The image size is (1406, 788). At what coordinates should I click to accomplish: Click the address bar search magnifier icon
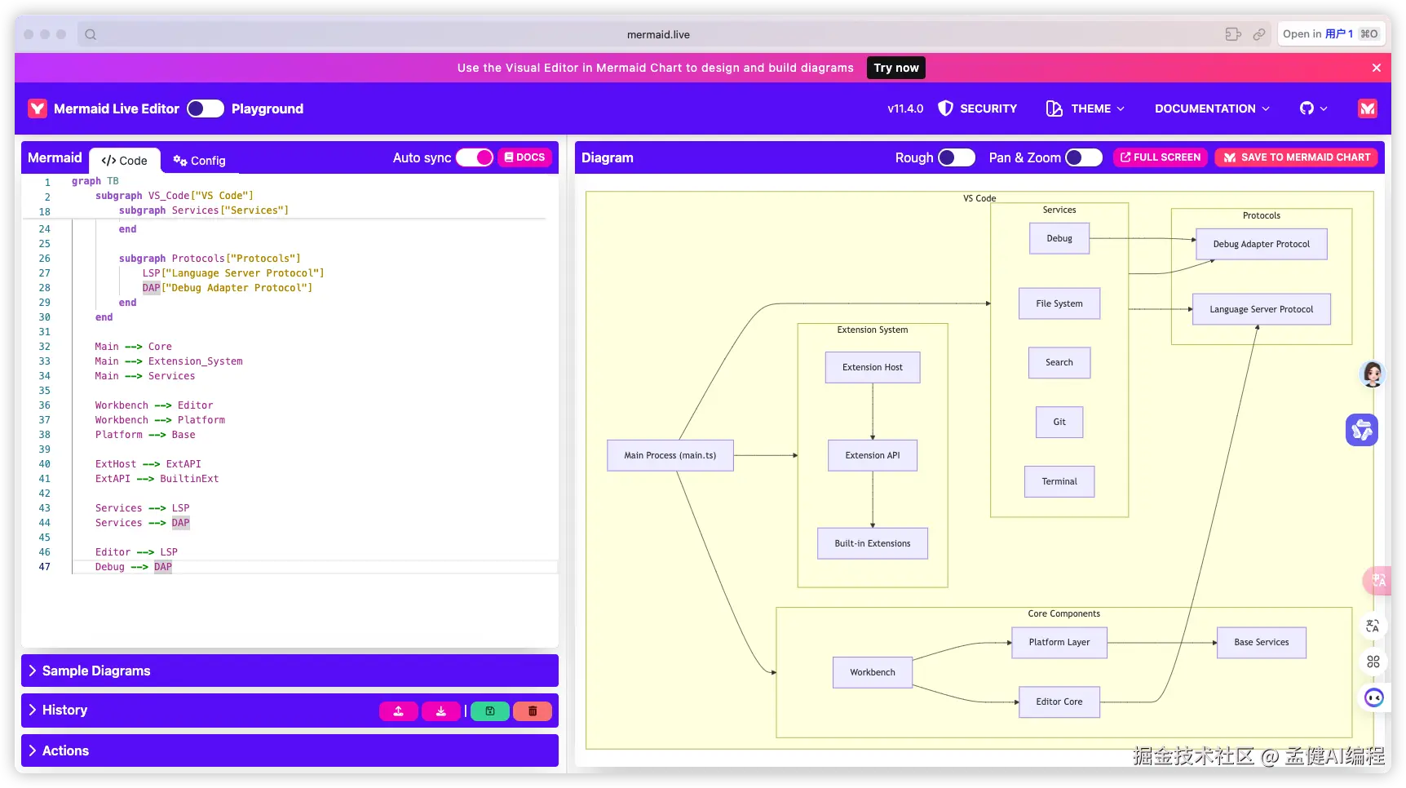click(91, 34)
